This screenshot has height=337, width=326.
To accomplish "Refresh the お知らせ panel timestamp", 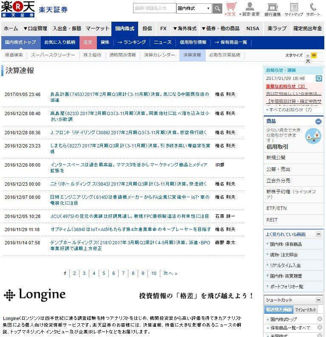I will point(319,79).
